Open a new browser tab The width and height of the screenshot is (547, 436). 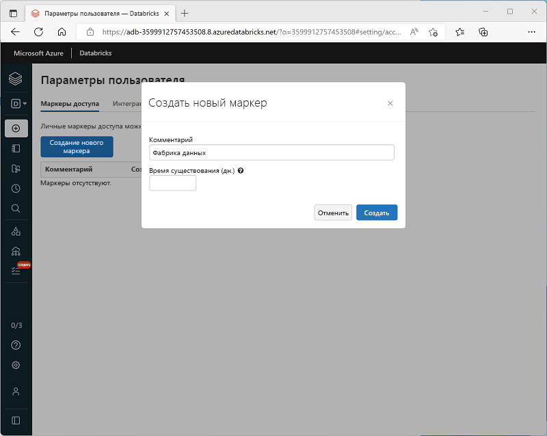click(185, 14)
